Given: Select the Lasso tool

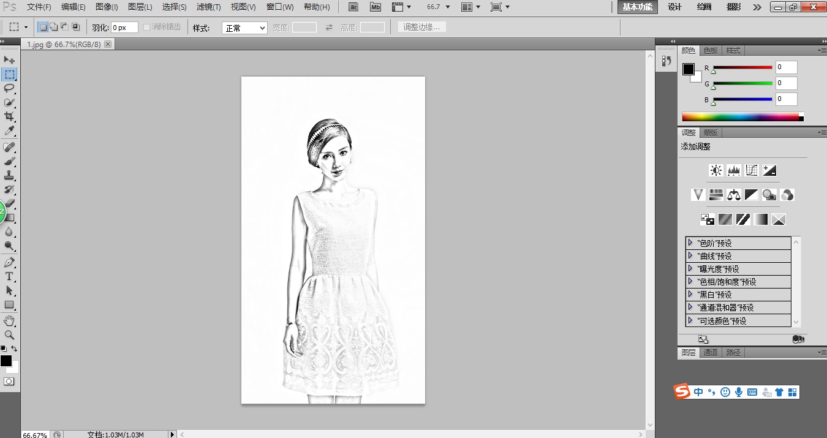Looking at the screenshot, I should 9,88.
